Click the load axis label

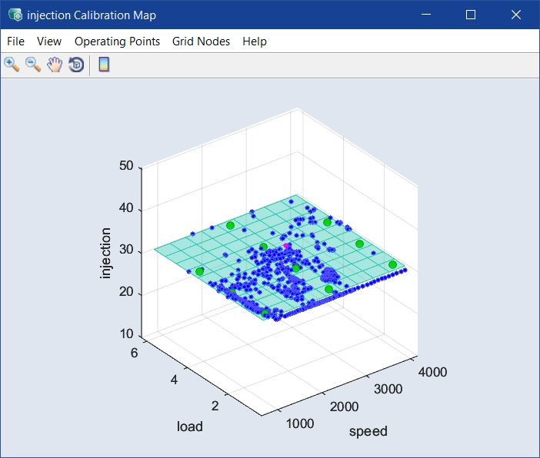(190, 426)
